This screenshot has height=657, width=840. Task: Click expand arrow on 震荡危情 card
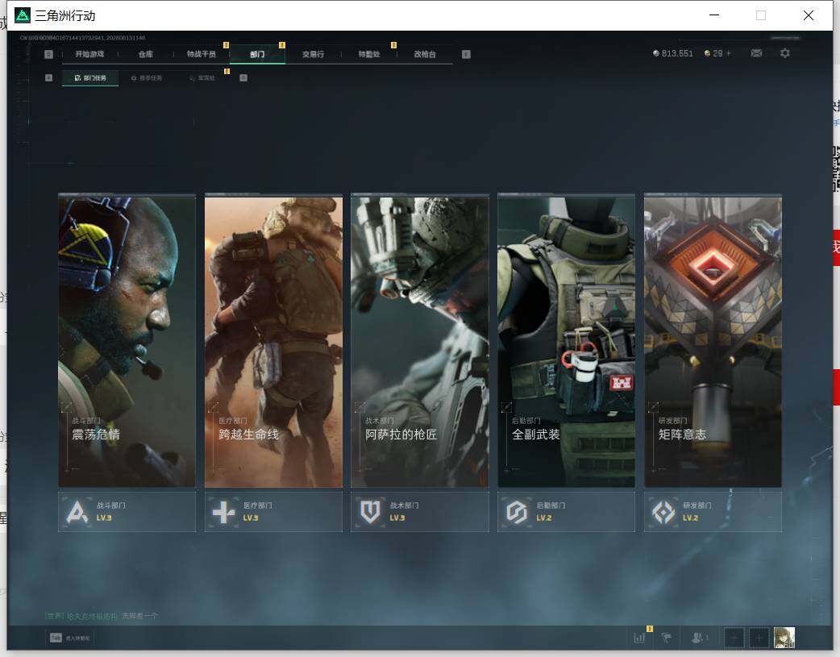(66, 407)
